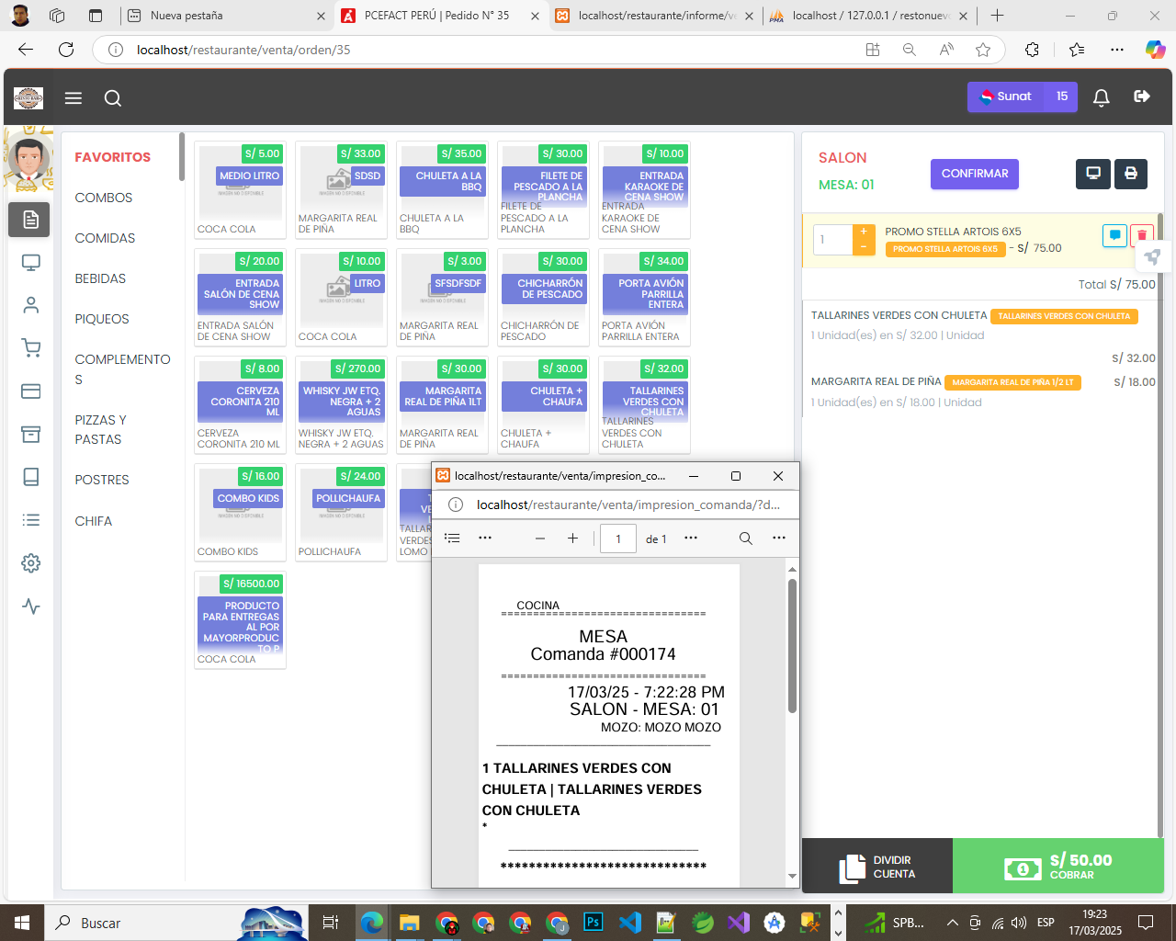Click the search magnifier in header

tap(113, 98)
